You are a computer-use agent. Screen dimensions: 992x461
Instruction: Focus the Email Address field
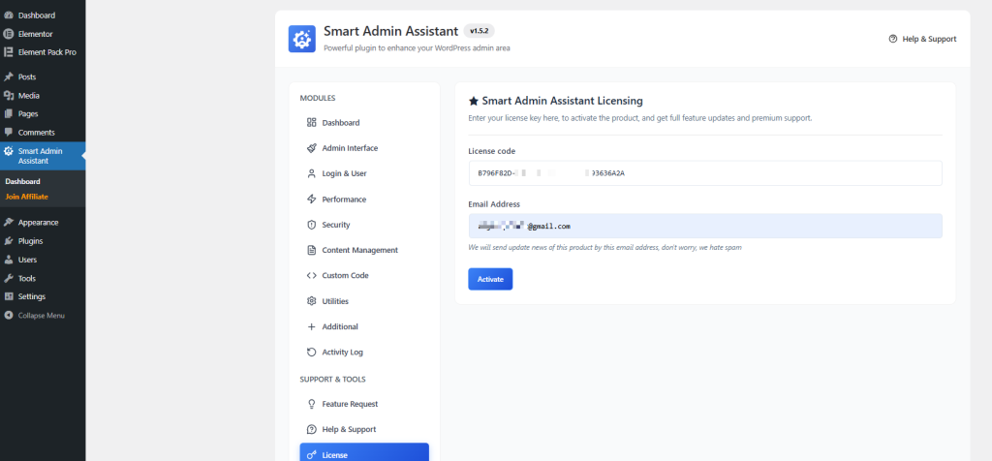click(705, 226)
